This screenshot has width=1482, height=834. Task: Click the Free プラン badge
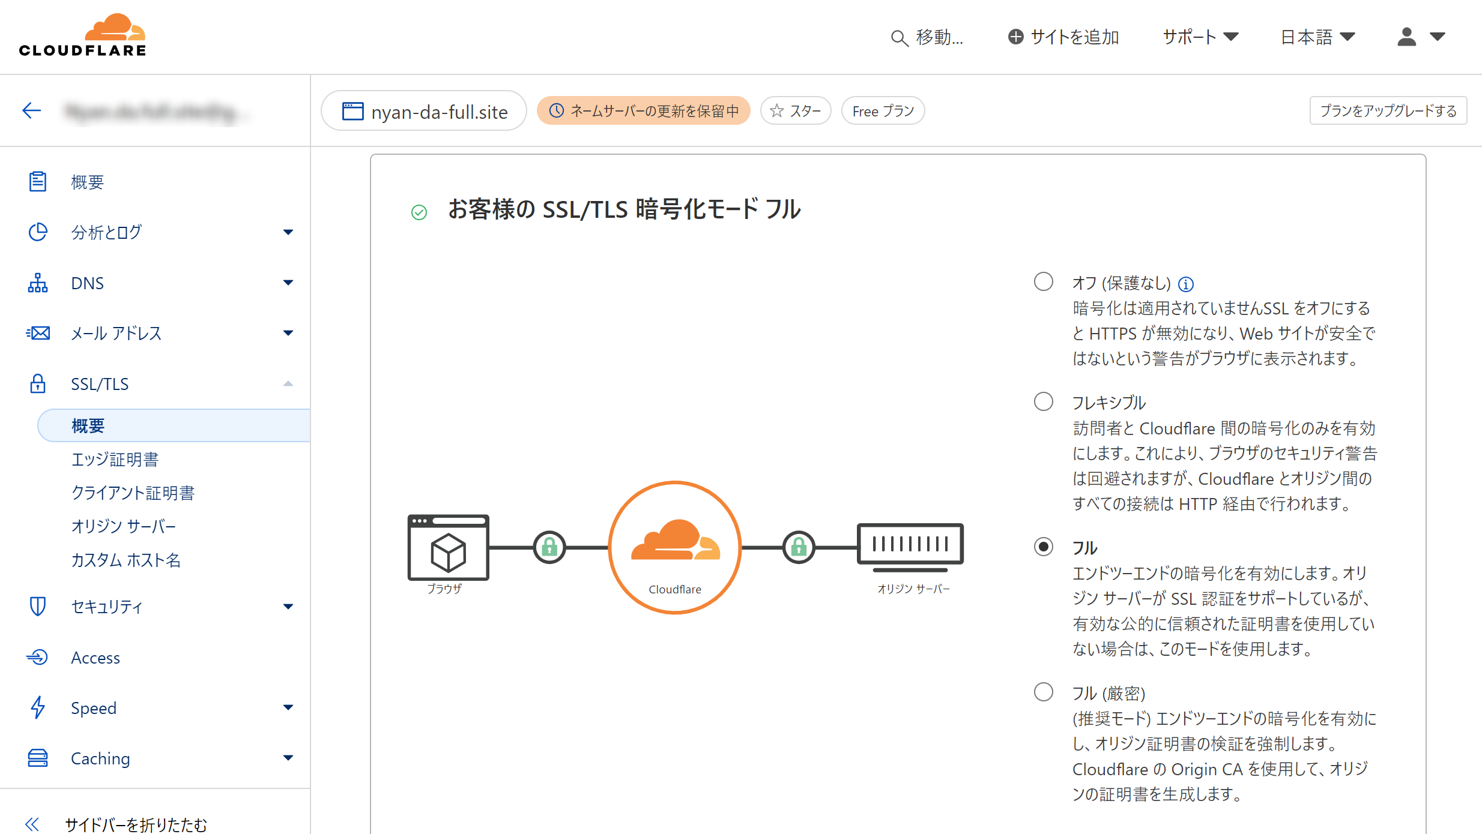coord(883,110)
